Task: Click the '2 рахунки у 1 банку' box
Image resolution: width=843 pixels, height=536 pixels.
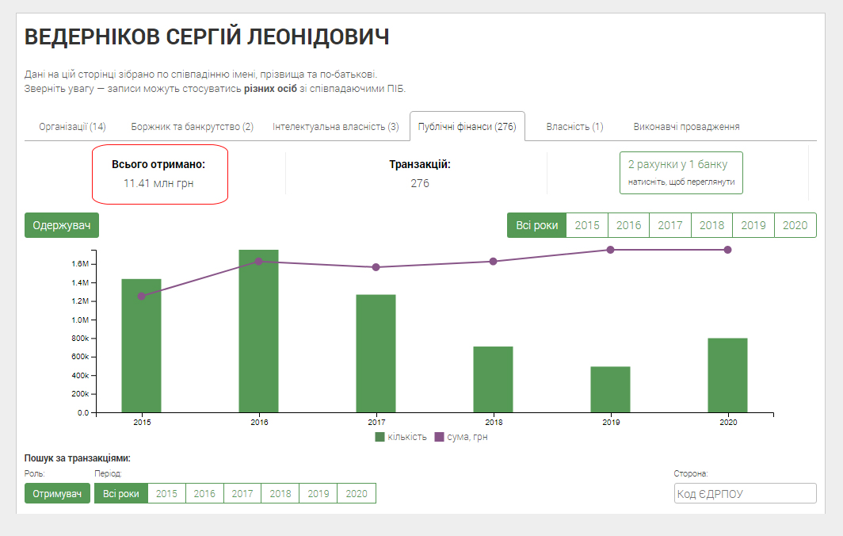Action: tap(681, 172)
